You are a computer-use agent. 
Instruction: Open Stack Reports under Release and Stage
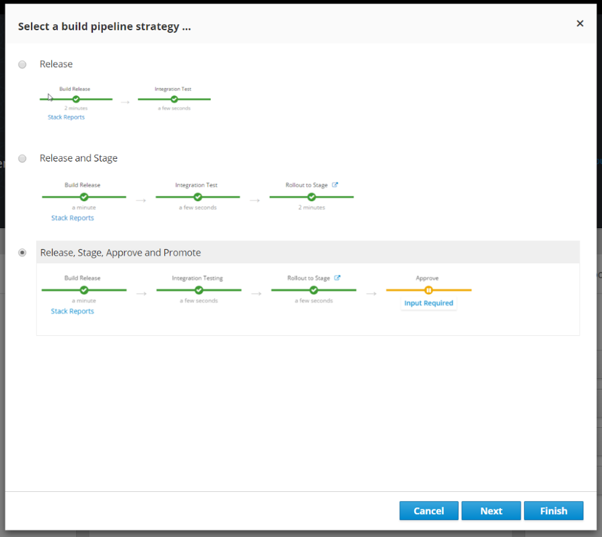(73, 218)
